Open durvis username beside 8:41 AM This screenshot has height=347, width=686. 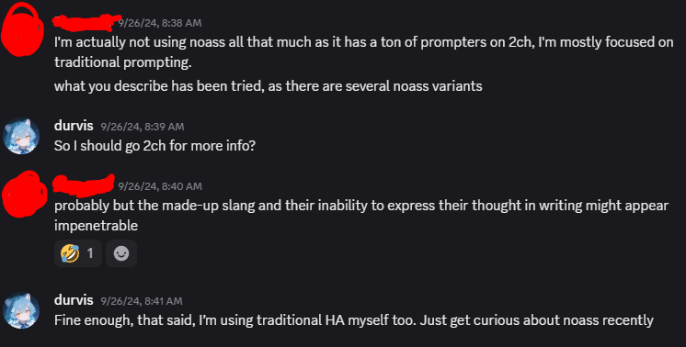(74, 300)
